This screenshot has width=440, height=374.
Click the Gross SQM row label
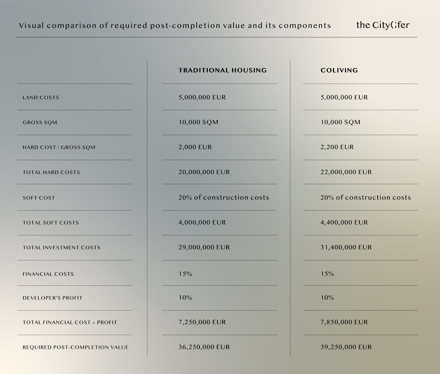coord(40,122)
